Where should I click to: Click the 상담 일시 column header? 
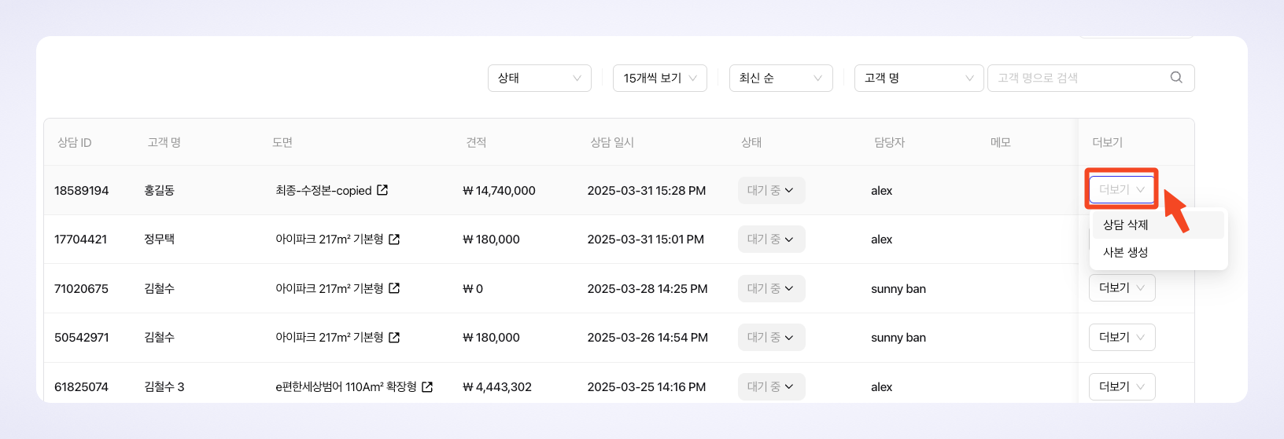coord(612,142)
